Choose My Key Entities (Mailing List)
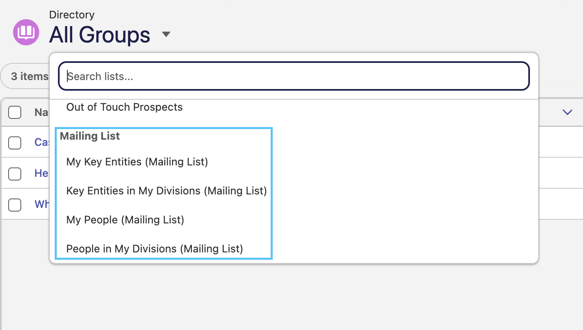The height and width of the screenshot is (330, 583). (x=137, y=162)
